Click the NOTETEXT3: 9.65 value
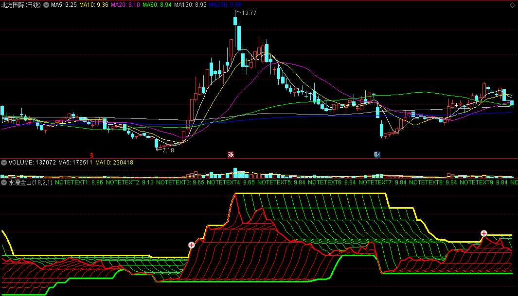Screen dimensions: 518x296 [x=180, y=182]
